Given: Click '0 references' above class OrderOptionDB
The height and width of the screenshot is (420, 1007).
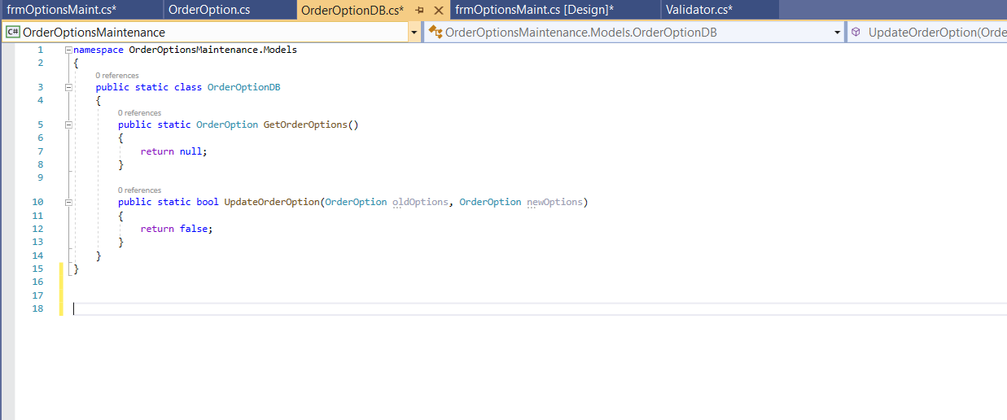Looking at the screenshot, I should click(117, 76).
